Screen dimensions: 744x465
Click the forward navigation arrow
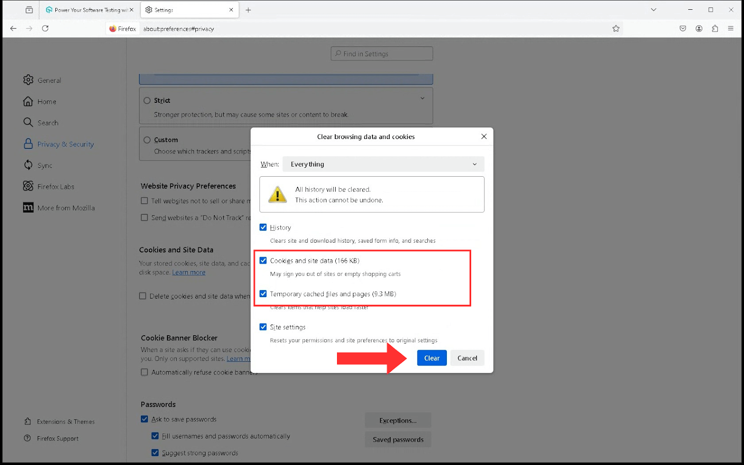click(x=29, y=28)
